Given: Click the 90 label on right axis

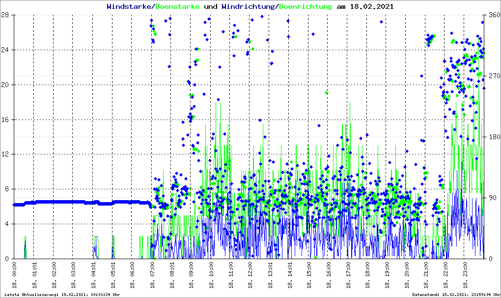Looking at the screenshot, I should tap(491, 198).
